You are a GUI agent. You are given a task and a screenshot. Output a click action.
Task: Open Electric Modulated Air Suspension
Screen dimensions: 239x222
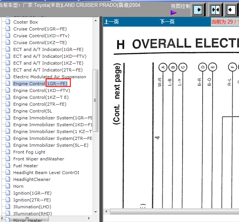(50, 77)
